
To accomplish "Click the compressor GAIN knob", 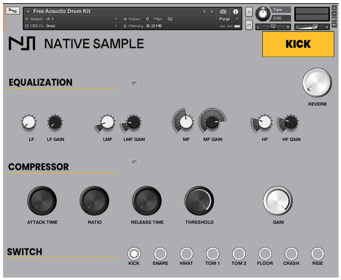I will [x=278, y=201].
